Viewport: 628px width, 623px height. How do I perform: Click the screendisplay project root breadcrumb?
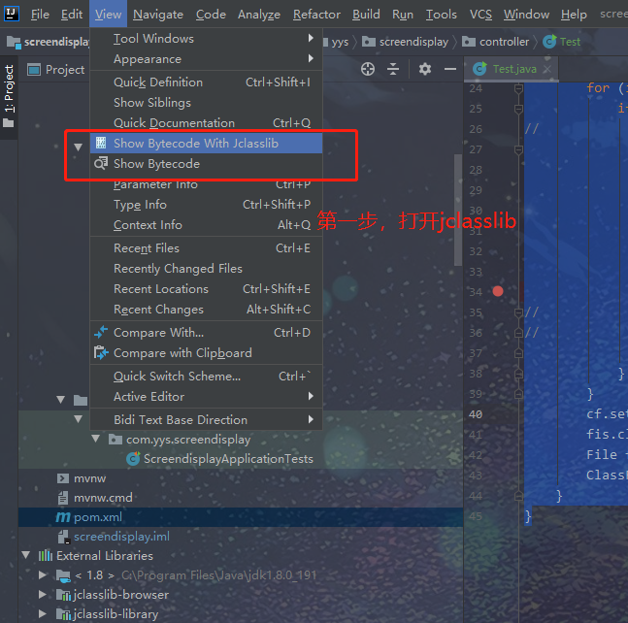coord(49,42)
